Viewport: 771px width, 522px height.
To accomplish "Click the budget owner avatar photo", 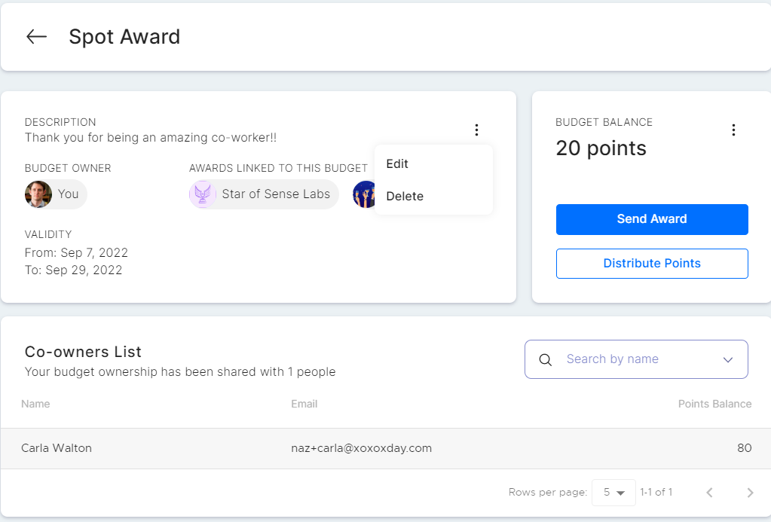I will click(x=38, y=194).
